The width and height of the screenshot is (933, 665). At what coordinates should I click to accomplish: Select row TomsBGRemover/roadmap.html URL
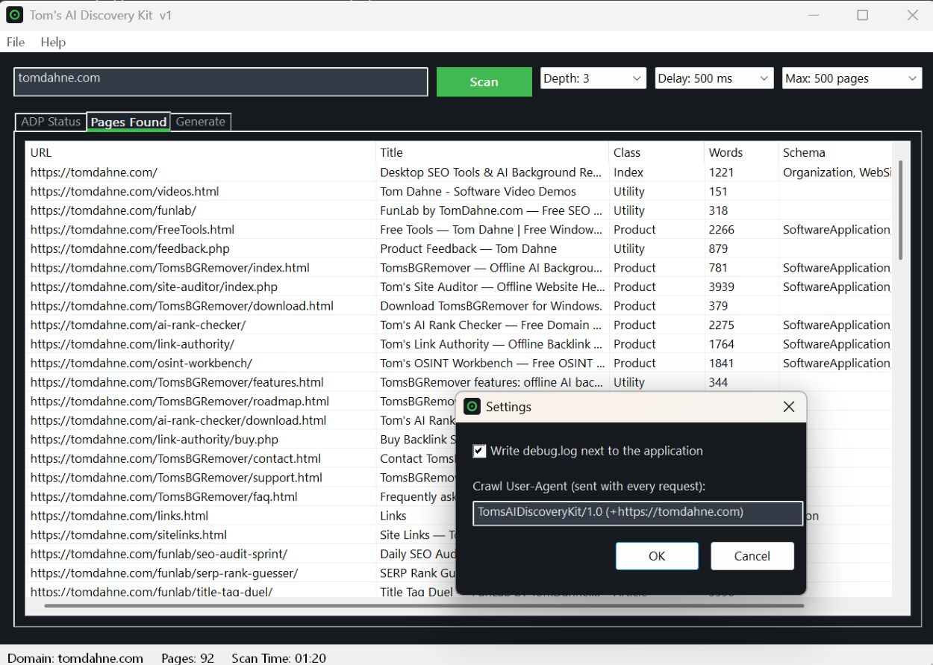click(x=180, y=402)
